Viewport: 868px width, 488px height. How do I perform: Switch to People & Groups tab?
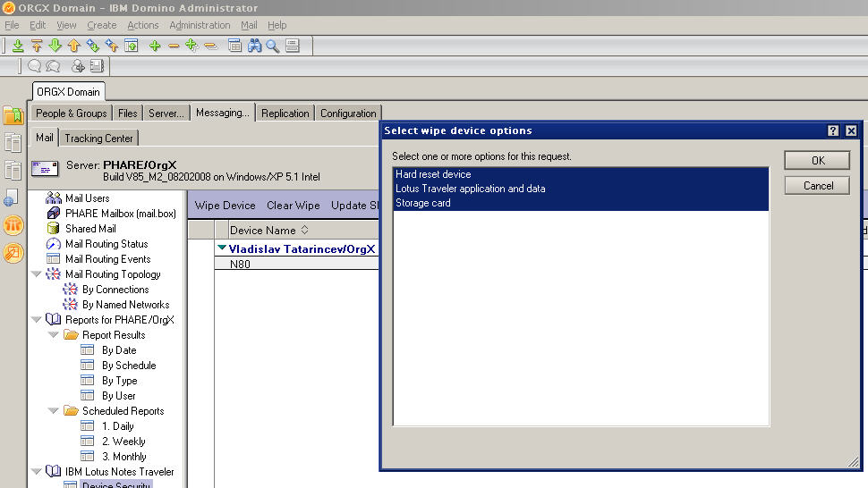coord(72,114)
